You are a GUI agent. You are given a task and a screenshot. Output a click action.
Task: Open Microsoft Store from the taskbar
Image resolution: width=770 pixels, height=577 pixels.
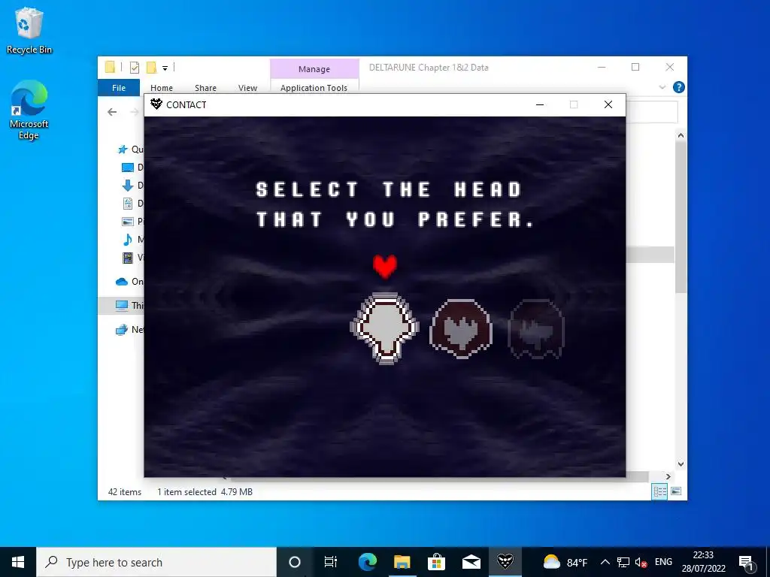coord(436,562)
